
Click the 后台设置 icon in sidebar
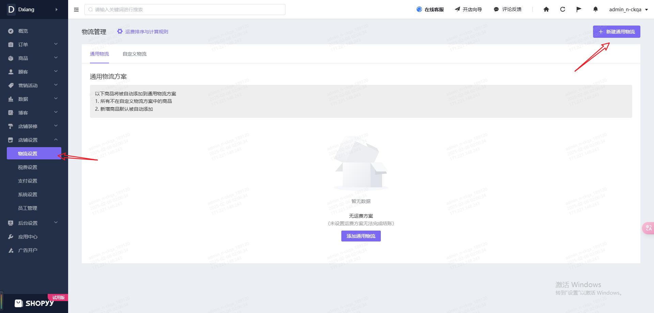tap(11, 223)
